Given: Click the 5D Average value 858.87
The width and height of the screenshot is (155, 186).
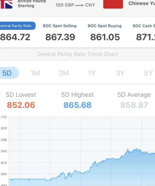Looking at the screenshot, I should [134, 105].
